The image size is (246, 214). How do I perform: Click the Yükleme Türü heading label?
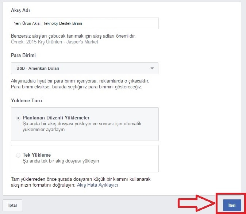[26, 100]
